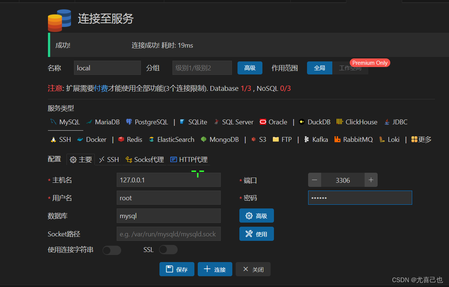This screenshot has width=449, height=287.
Task: Select PostgreSQL as the service type
Action: click(x=147, y=122)
